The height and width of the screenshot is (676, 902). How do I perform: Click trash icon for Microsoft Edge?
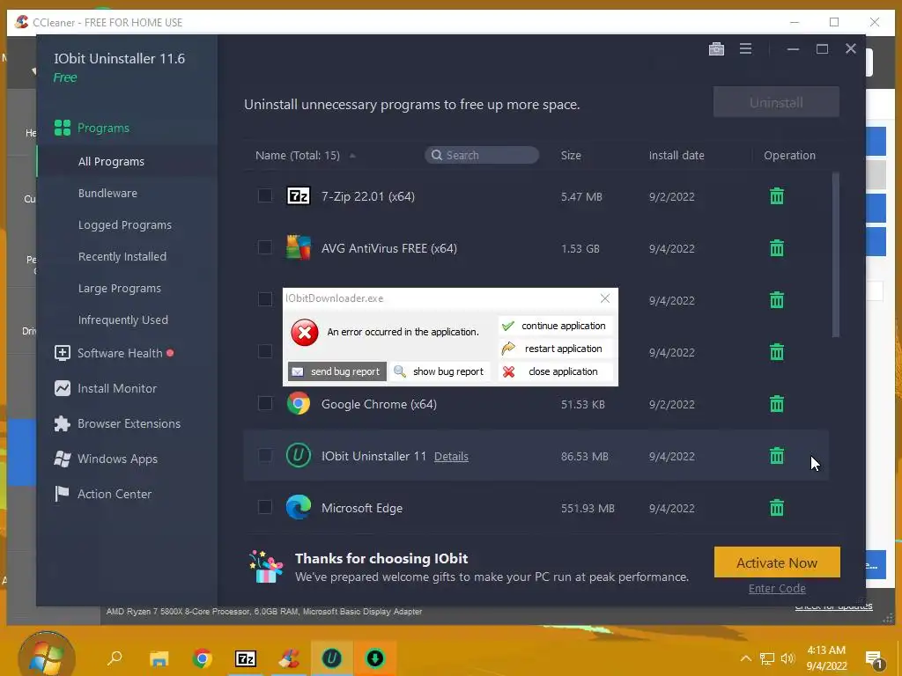777,508
